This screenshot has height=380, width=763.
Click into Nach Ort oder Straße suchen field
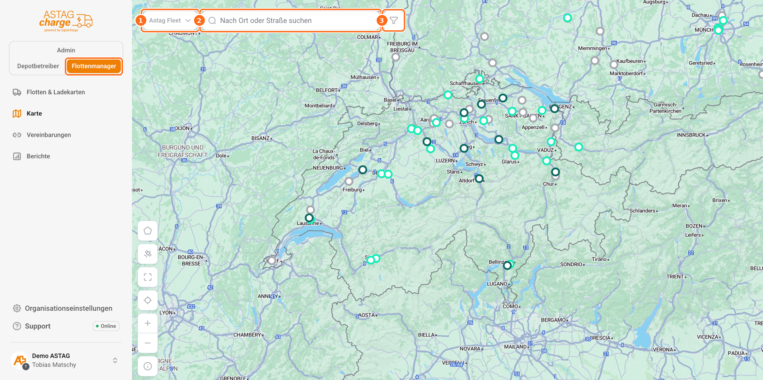tap(291, 21)
